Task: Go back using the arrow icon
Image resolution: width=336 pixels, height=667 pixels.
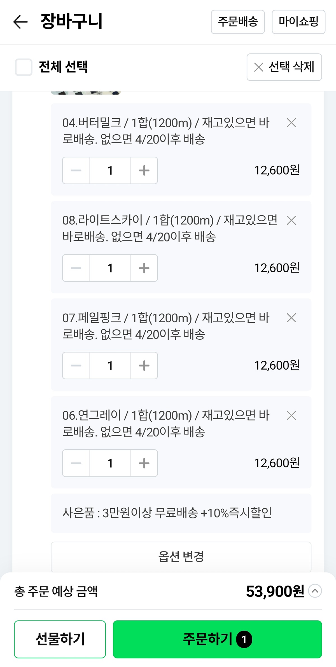Action: click(x=20, y=22)
